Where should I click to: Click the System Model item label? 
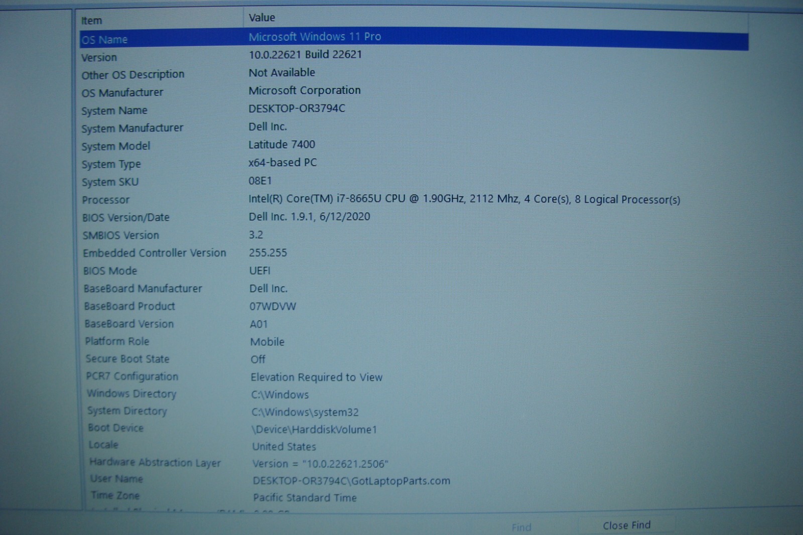tap(116, 147)
